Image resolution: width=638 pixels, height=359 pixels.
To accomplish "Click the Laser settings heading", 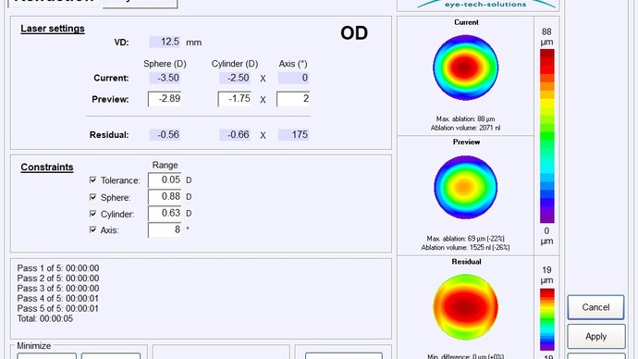I will [x=53, y=29].
